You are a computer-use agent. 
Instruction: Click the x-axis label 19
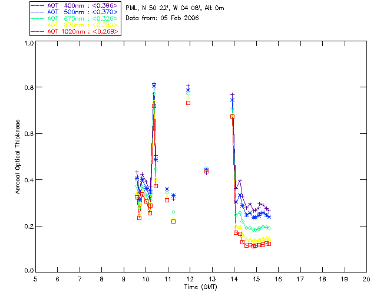pos(345,279)
